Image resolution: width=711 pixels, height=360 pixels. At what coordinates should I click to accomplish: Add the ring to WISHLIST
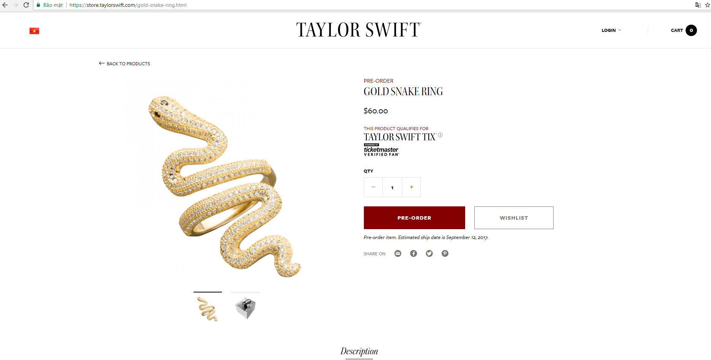click(x=514, y=218)
